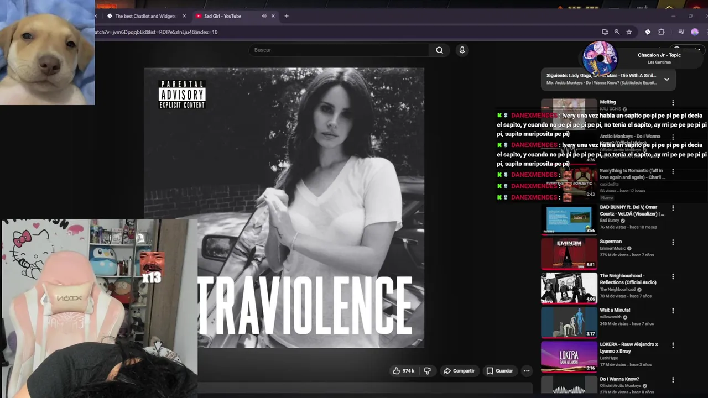This screenshot has width=708, height=398.
Task: Open the browser profile avatar
Action: [x=695, y=32]
